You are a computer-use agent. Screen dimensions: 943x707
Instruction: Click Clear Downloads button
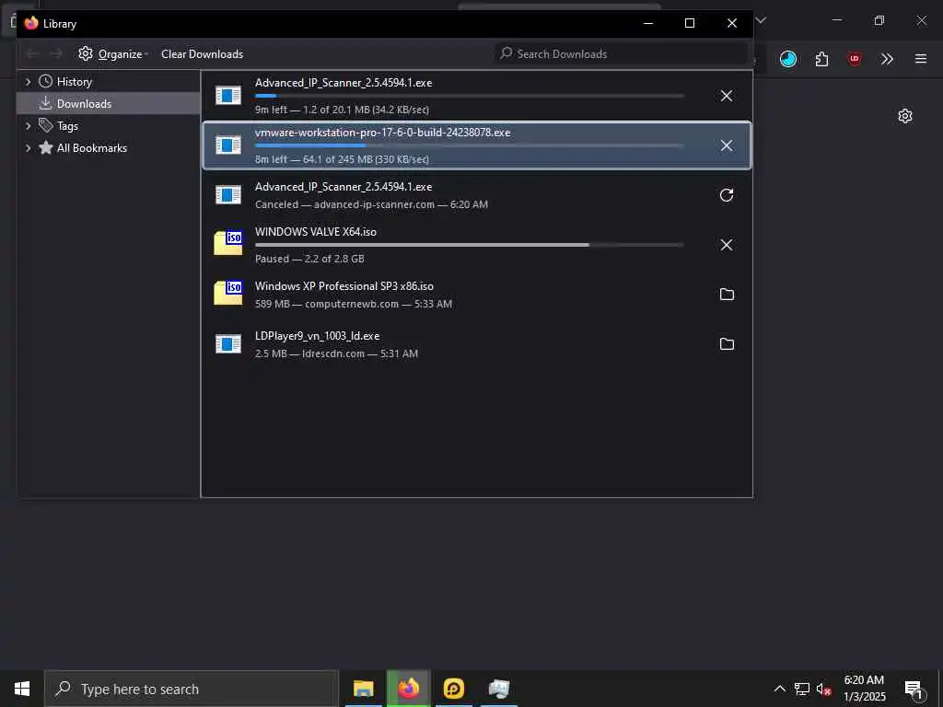(x=202, y=54)
